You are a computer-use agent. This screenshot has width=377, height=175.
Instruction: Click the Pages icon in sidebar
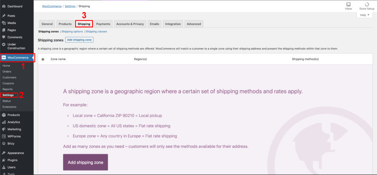pyautogui.click(x=4, y=30)
